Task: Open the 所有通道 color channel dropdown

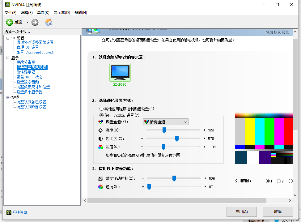Action: coord(184,122)
